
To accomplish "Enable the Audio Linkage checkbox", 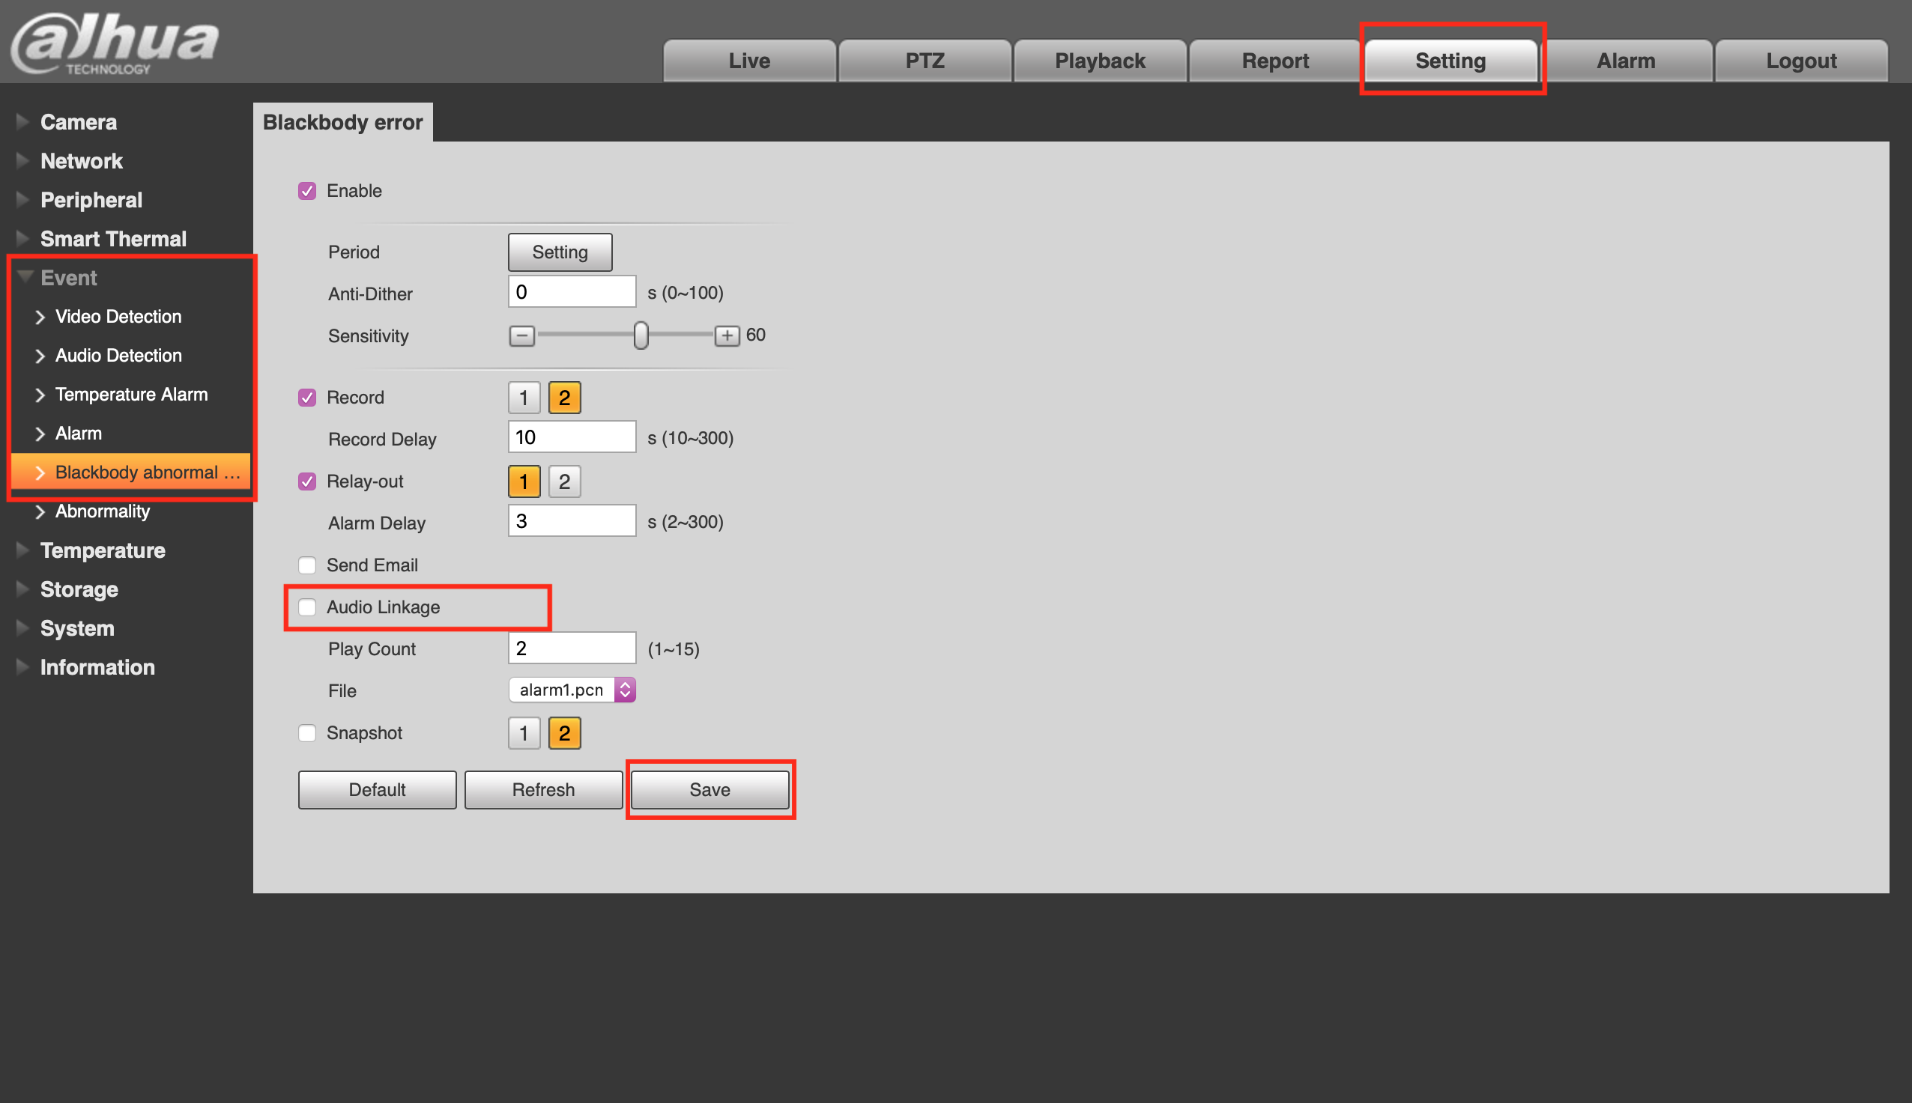I will 307,607.
